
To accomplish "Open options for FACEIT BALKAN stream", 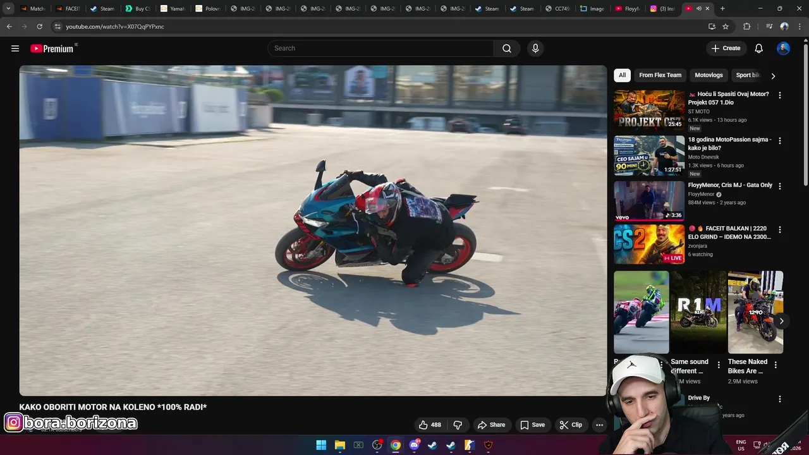I will [x=779, y=230].
